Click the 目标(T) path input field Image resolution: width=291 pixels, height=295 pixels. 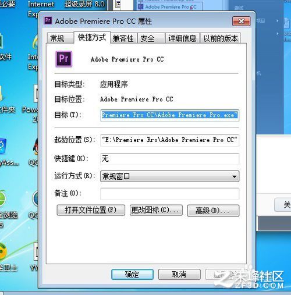coord(169,115)
